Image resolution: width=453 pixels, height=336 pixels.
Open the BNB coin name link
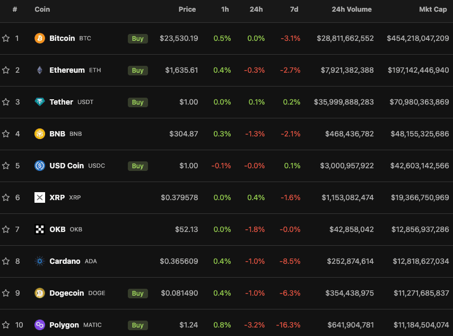click(x=57, y=134)
